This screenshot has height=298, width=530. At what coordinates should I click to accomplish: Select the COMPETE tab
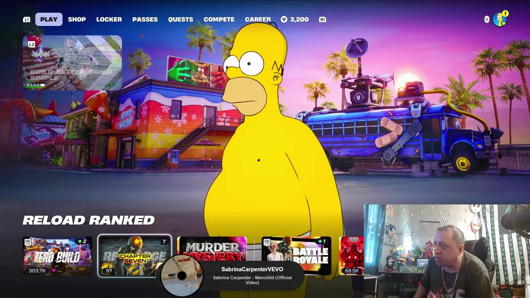point(219,19)
